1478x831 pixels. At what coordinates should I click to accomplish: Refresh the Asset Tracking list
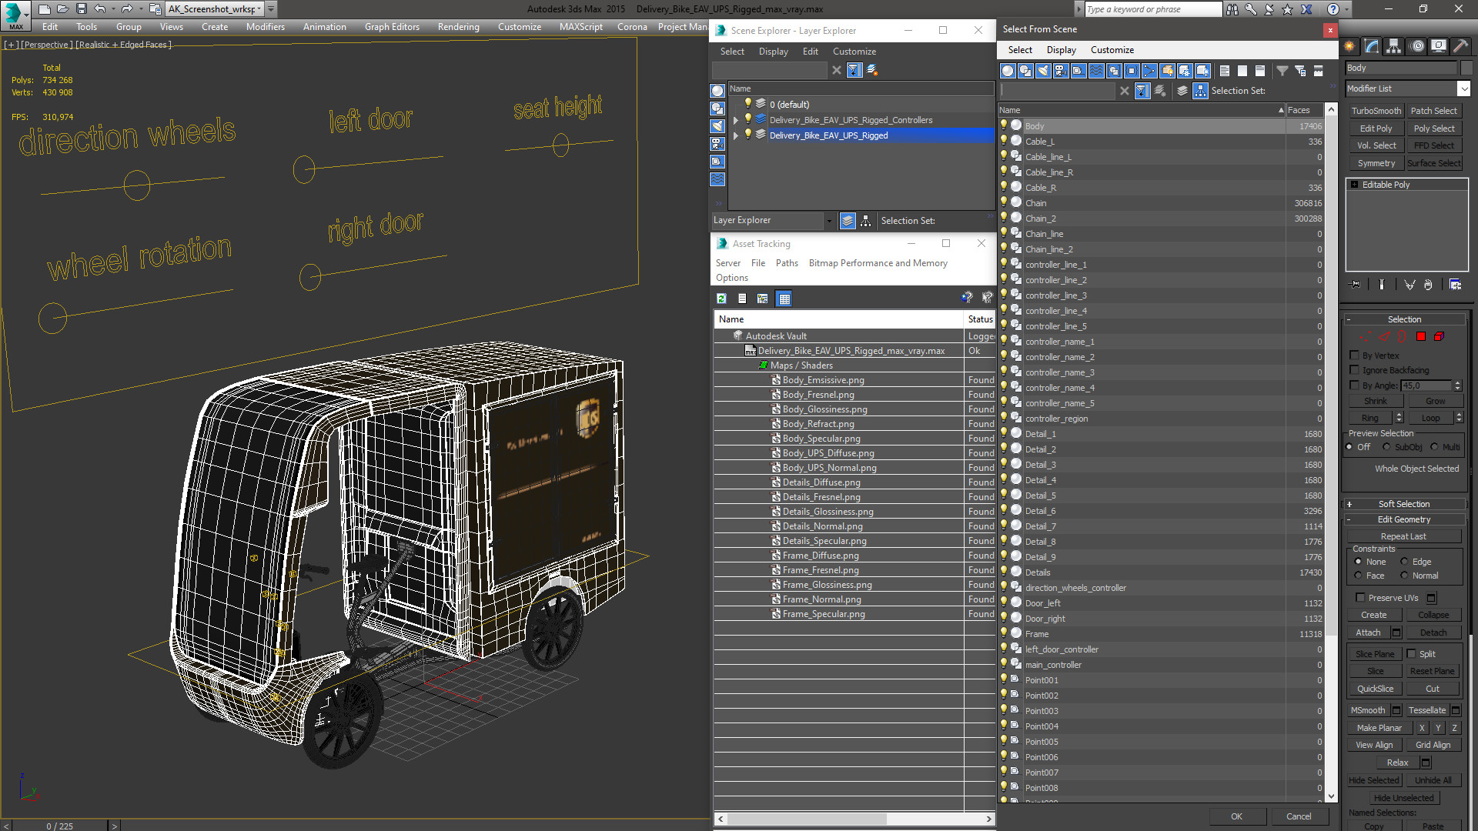click(x=721, y=299)
